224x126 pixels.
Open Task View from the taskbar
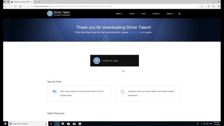[51, 124]
